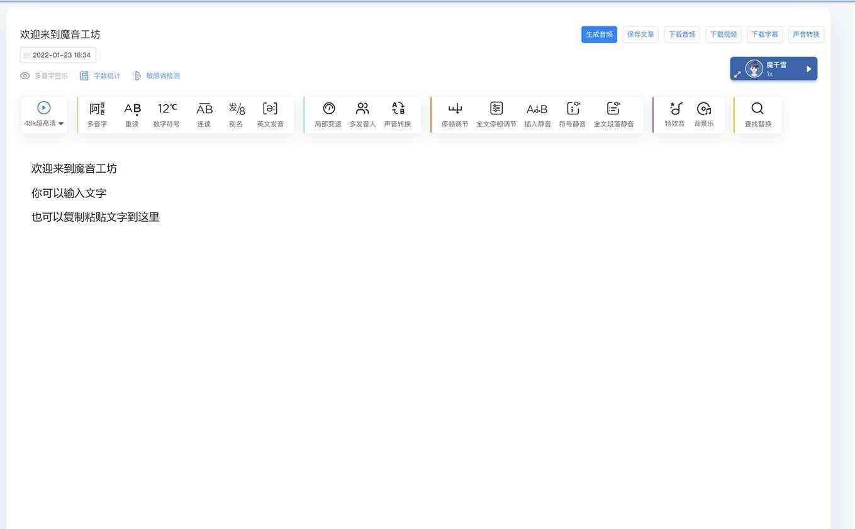
Task: Click the 下载音频 download audio button
Action: pos(682,35)
